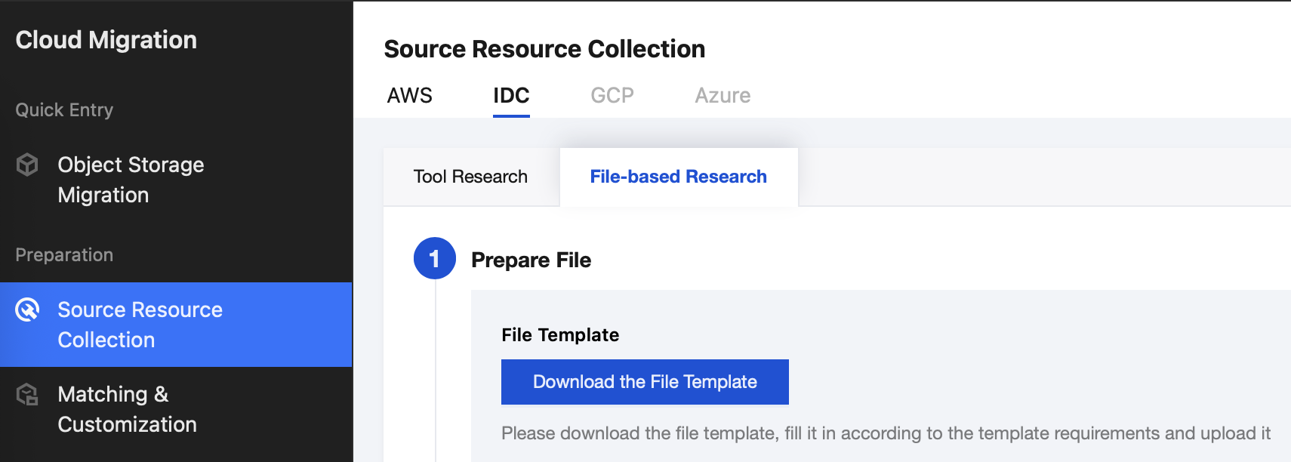This screenshot has width=1291, height=462.
Task: Click the step 1 circle badge
Action: [434, 259]
